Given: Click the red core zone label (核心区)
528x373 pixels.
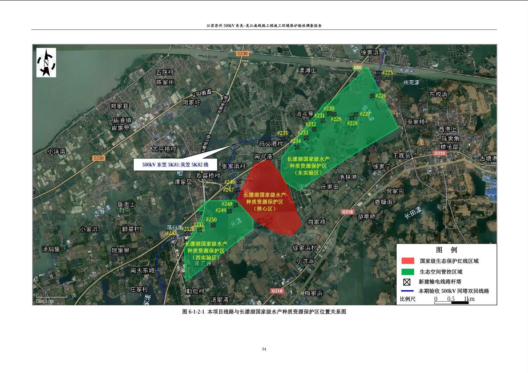Looking at the screenshot, I should 265,202.
